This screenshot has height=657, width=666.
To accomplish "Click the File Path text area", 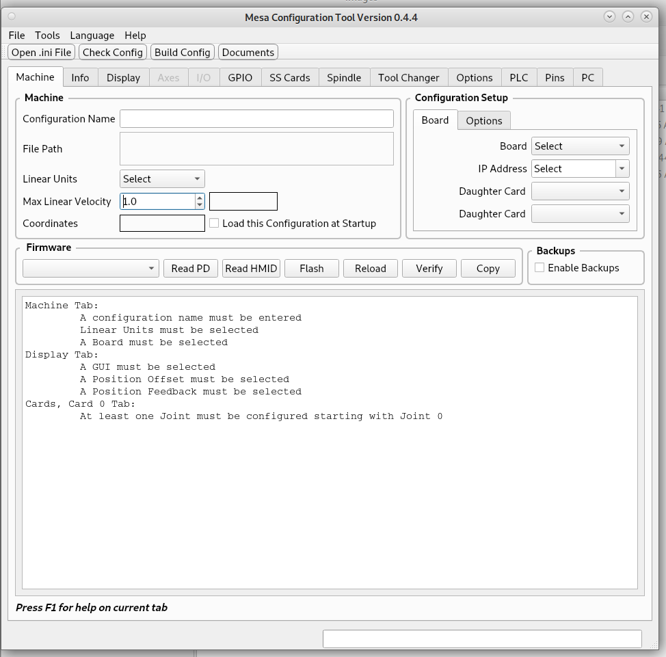I will pyautogui.click(x=256, y=148).
